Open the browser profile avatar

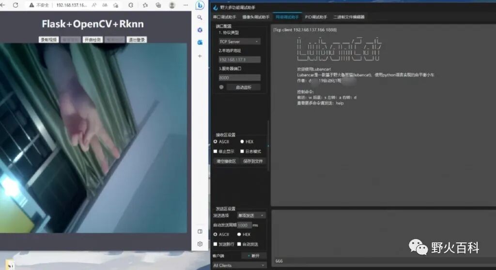(172, 5)
